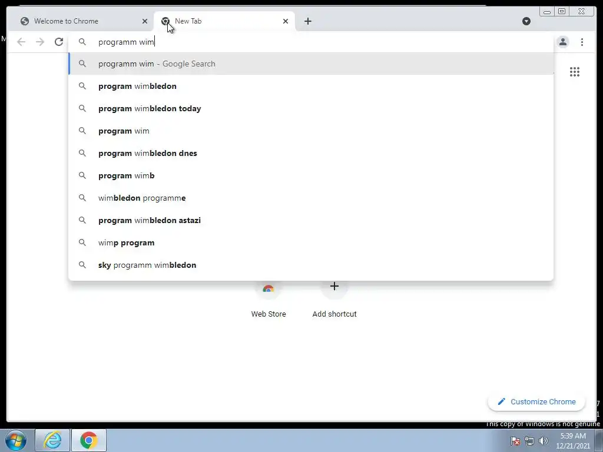Open Chrome's three-dot menu

(582, 42)
